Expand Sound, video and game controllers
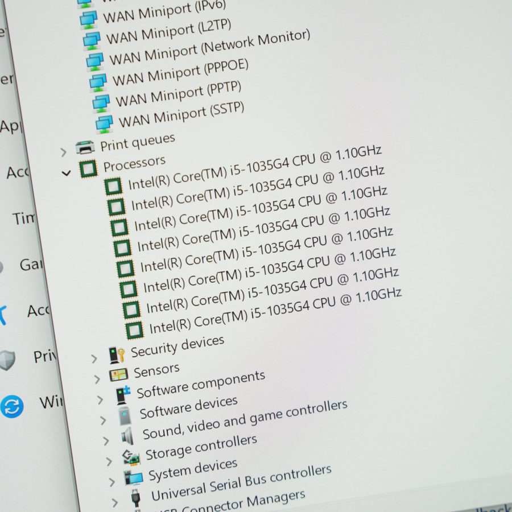The height and width of the screenshot is (512, 512). coord(106,441)
